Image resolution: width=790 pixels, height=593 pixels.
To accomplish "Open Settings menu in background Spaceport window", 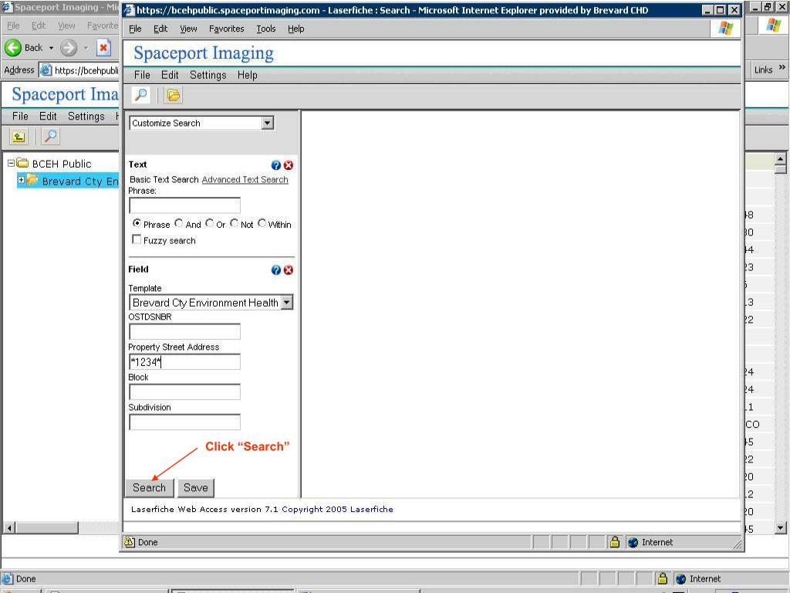I will [86, 117].
